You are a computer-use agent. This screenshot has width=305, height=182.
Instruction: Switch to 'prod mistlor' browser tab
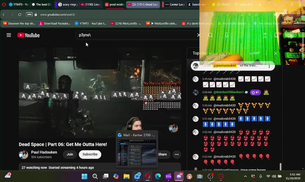point(114,4)
